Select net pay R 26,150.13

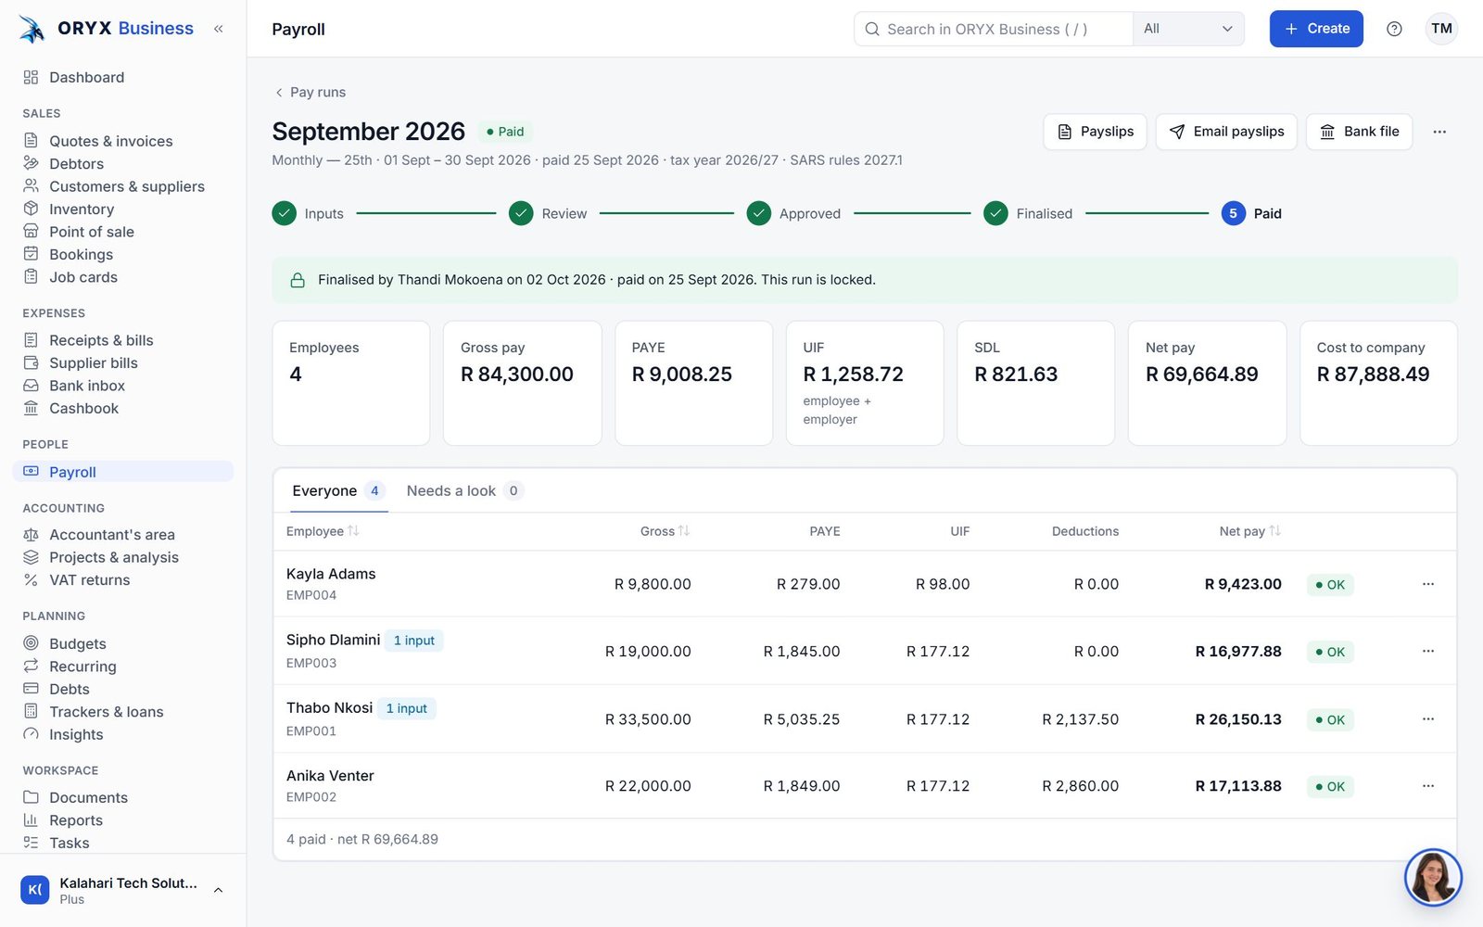1238,719
